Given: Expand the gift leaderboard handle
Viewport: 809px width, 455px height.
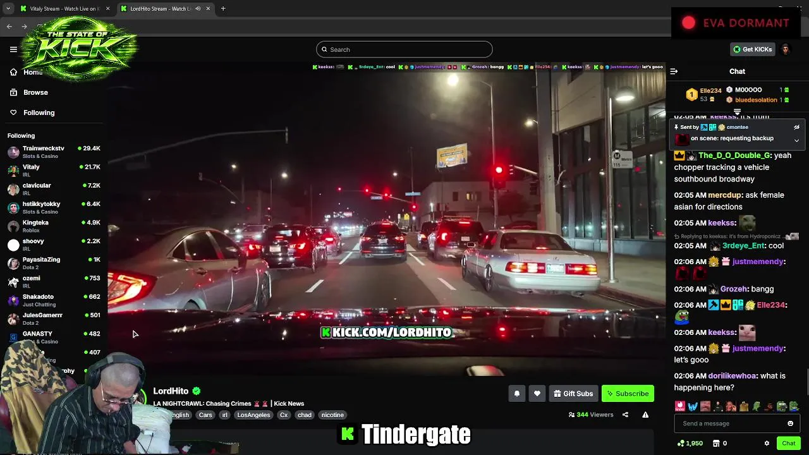Looking at the screenshot, I should pos(737,112).
